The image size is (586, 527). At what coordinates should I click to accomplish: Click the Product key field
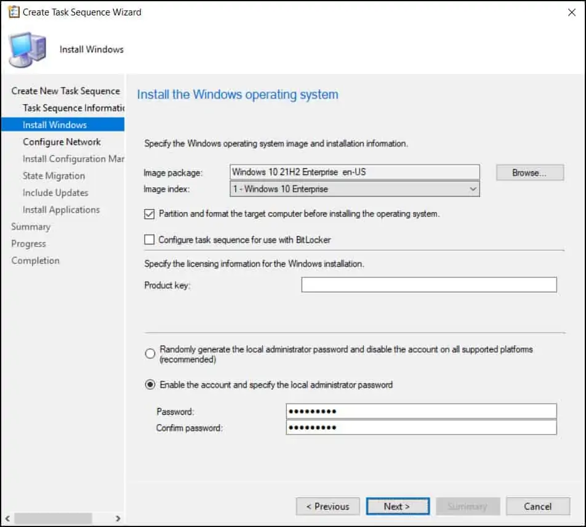[x=429, y=285]
